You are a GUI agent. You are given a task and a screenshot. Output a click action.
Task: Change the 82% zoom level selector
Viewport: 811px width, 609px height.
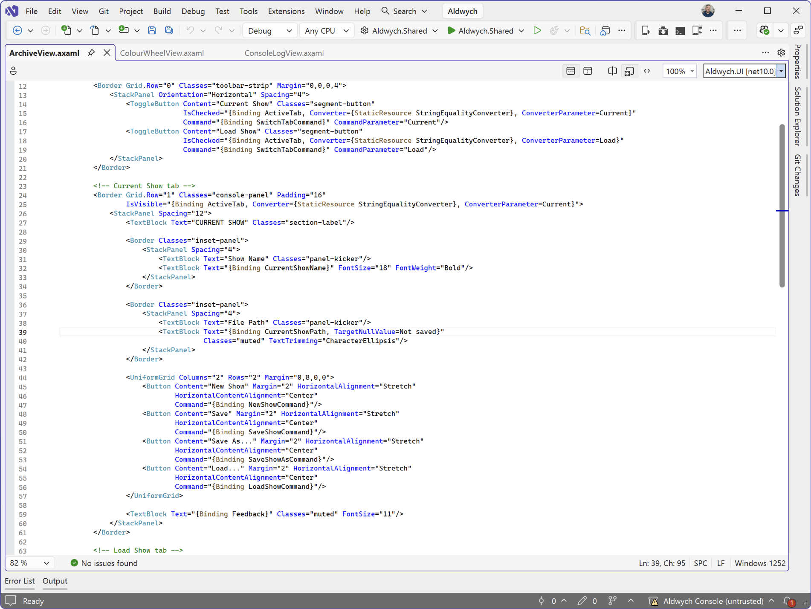click(30, 563)
